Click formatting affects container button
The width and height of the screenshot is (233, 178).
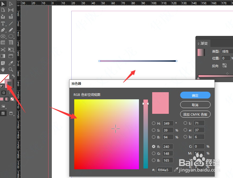[x=4, y=93]
